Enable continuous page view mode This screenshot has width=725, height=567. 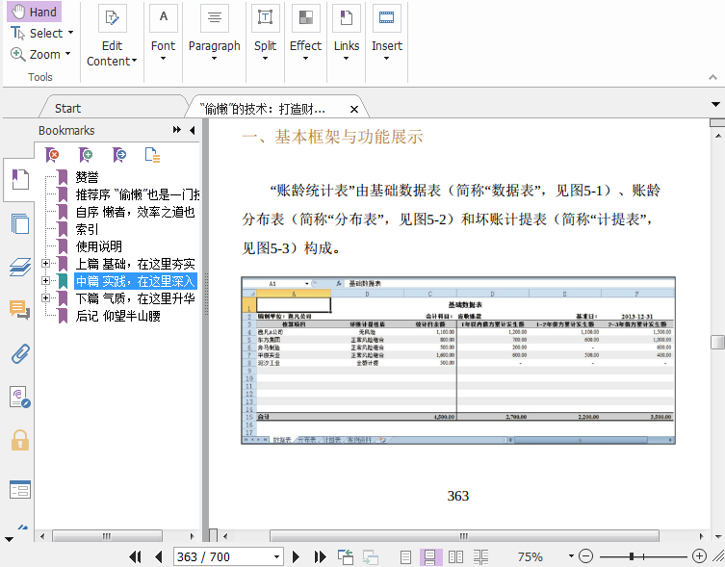[430, 556]
